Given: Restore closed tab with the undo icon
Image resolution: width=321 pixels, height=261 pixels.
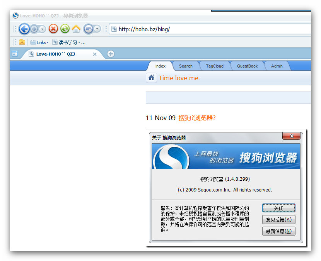Looking at the screenshot, I should pos(89,29).
